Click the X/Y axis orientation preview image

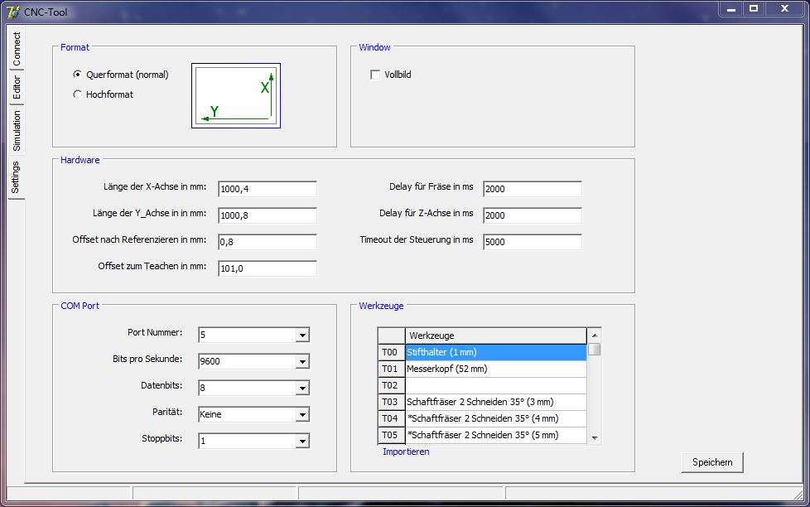[x=236, y=96]
